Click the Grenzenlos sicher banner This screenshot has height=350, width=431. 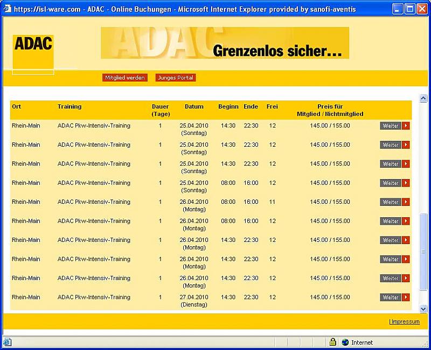(x=225, y=43)
